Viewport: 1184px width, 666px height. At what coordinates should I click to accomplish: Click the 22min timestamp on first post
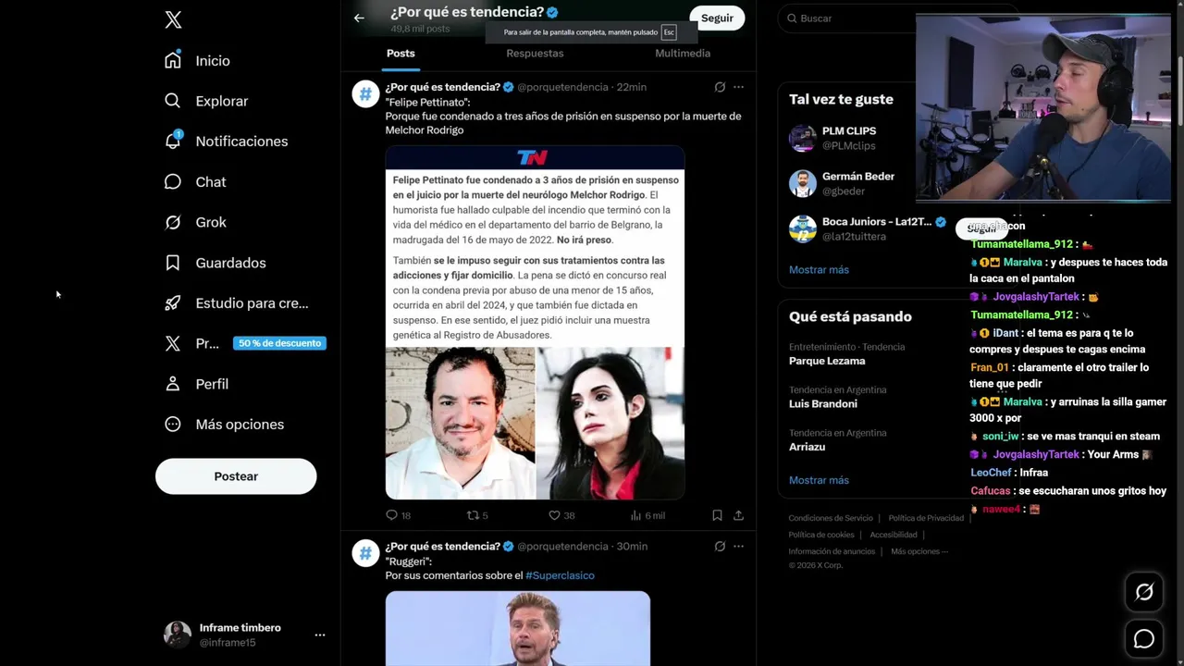tap(632, 87)
